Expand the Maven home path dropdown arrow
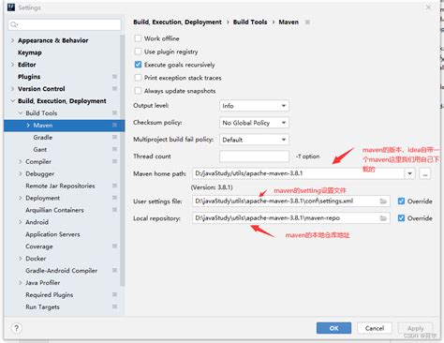This screenshot has width=444, height=343. pyautogui.click(x=409, y=173)
